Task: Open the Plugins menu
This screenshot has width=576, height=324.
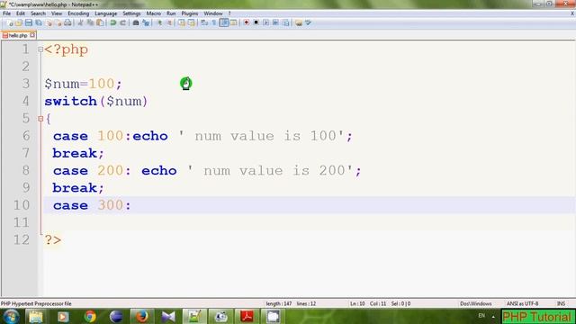Action: (190, 13)
